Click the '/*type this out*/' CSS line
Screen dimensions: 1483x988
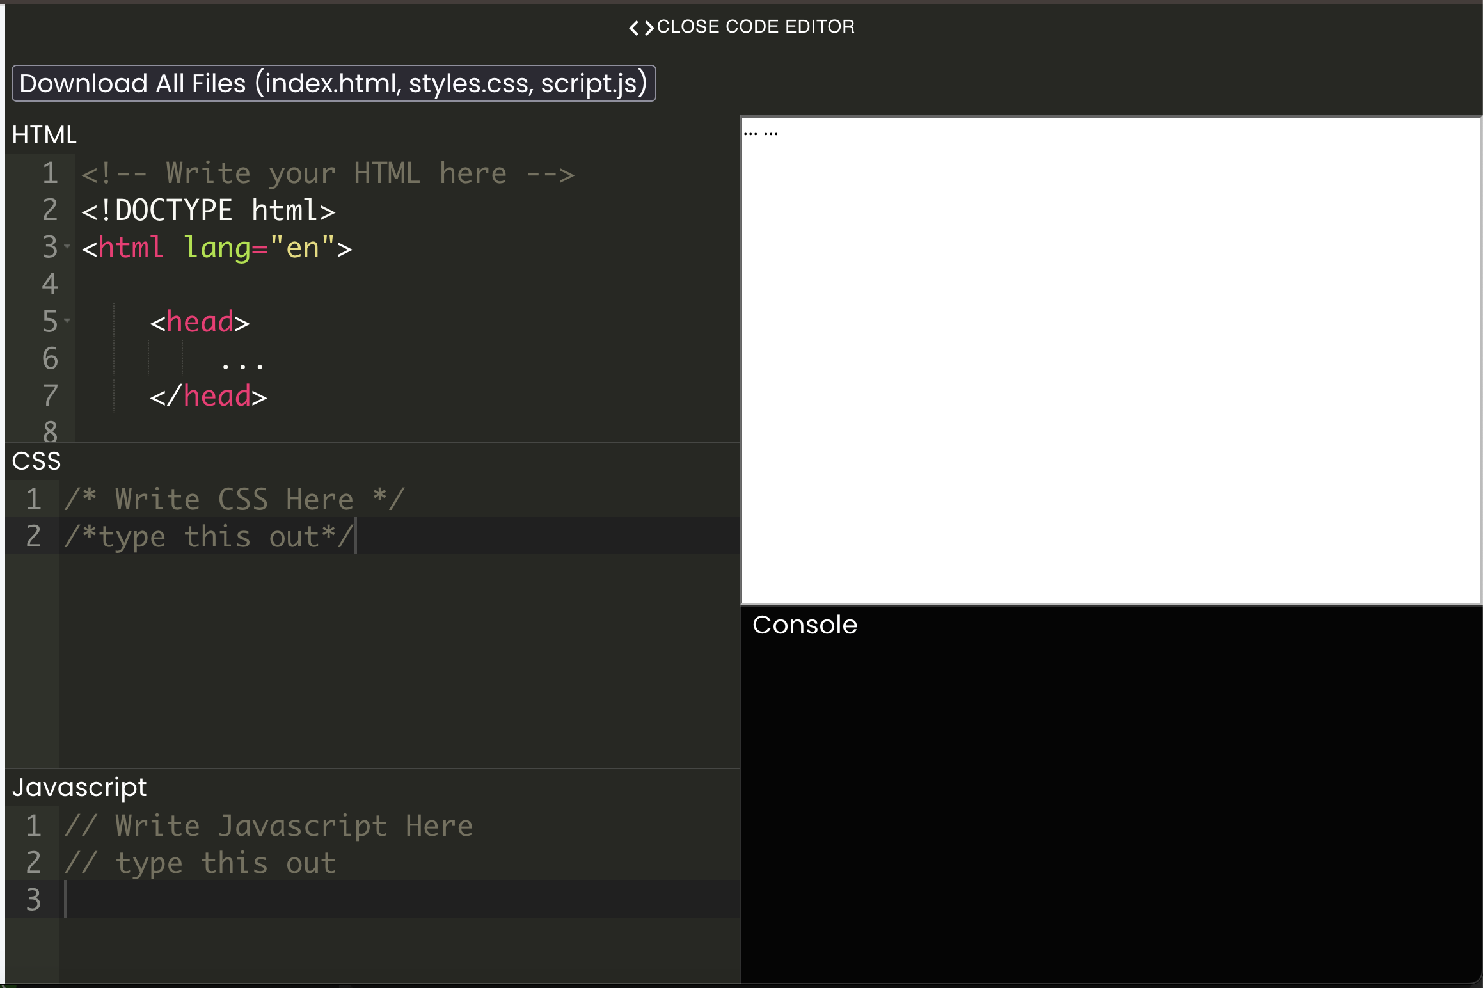tap(209, 536)
